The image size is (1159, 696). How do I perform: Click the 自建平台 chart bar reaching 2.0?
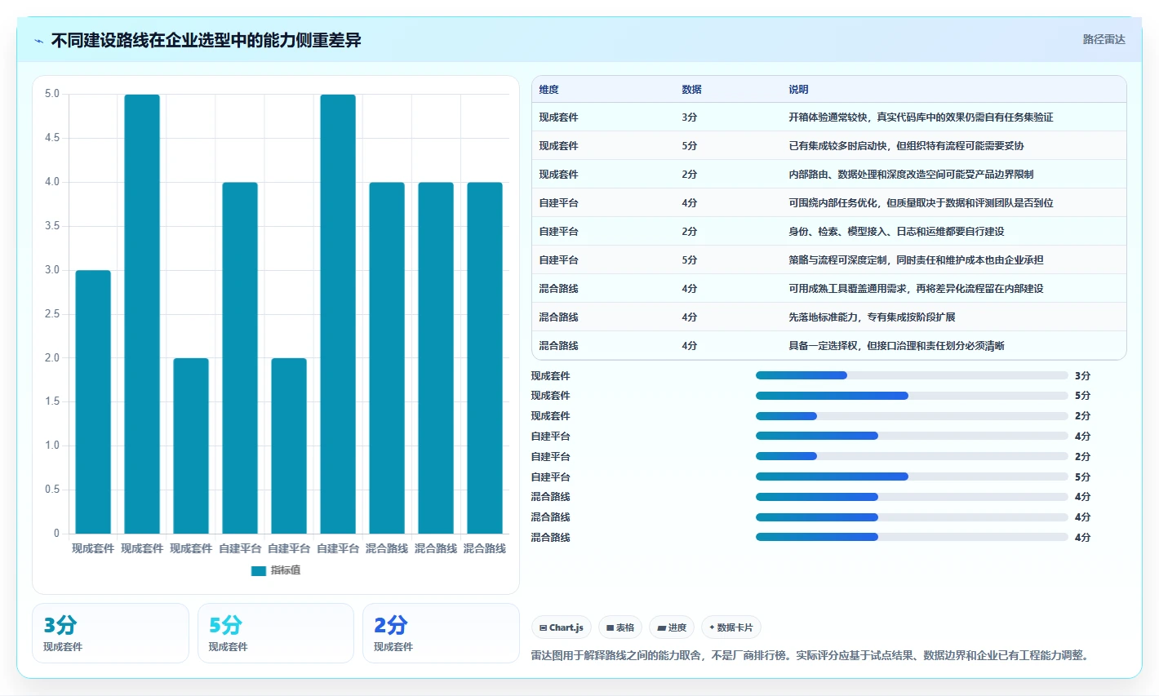[289, 446]
